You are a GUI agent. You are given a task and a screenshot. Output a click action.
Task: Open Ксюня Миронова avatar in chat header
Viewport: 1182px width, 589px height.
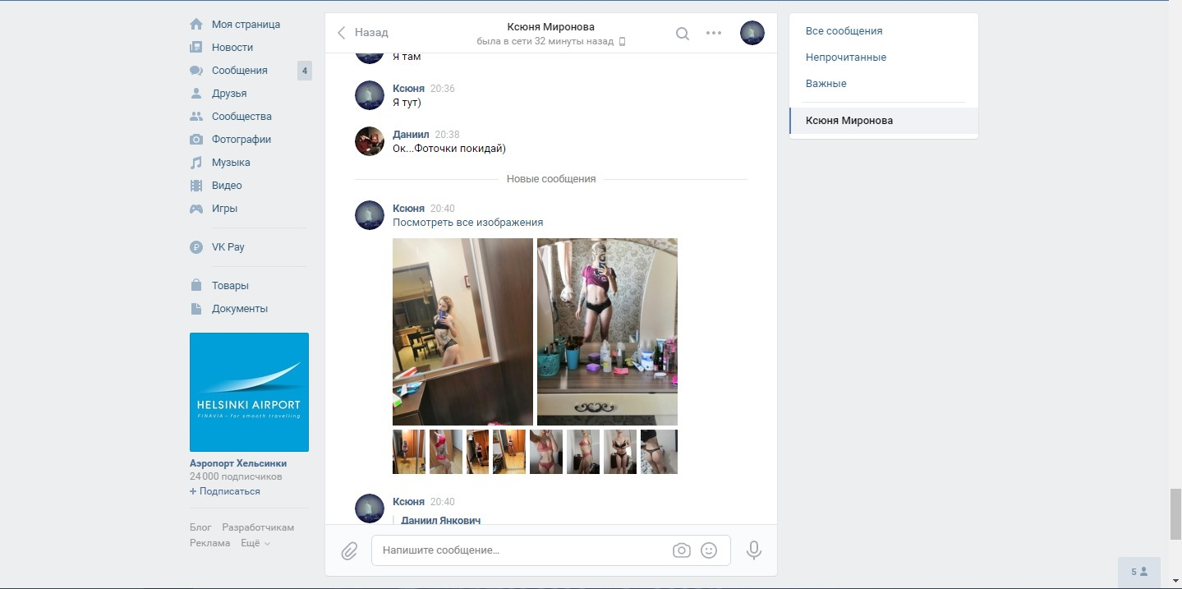pyautogui.click(x=752, y=33)
